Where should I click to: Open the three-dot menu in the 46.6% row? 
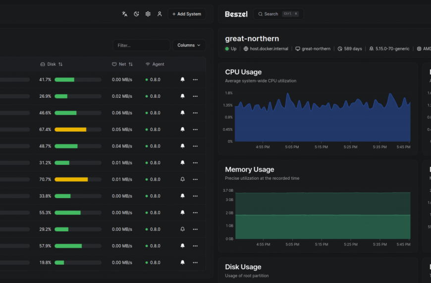click(x=195, y=113)
